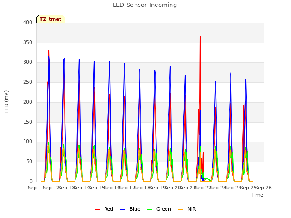Click the 150 y-axis tick label
This screenshot has height=218, width=291.
click(x=28, y=122)
